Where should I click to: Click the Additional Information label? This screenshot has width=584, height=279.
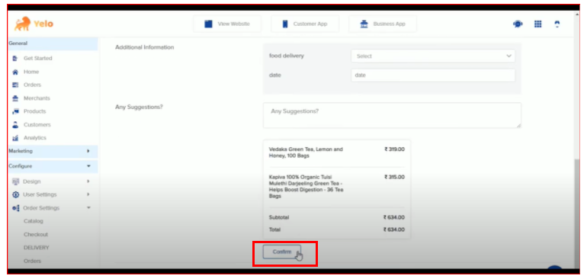[x=145, y=48]
